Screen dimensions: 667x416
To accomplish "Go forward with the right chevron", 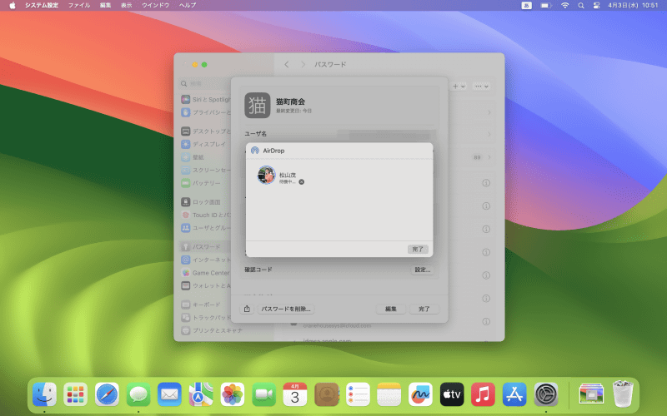I will coord(303,65).
